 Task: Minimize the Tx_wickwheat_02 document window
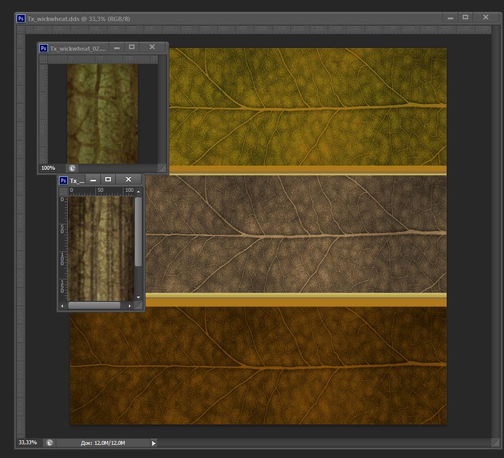(x=116, y=47)
